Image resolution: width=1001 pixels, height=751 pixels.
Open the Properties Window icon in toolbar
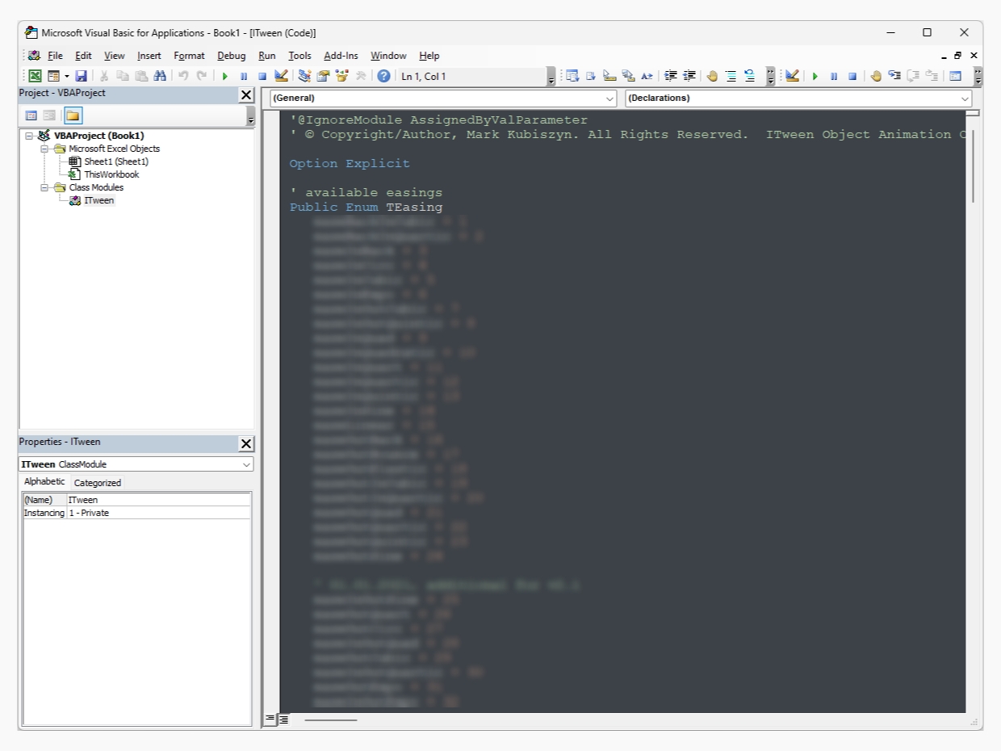(323, 76)
